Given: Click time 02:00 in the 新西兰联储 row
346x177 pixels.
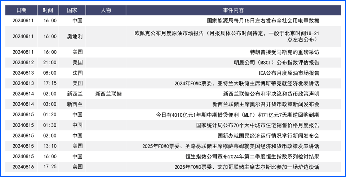Looking at the screenshot, I should click(50, 94).
